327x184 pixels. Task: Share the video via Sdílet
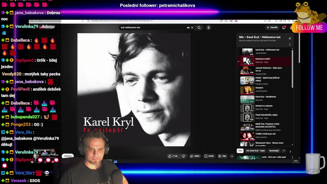pos(195,156)
